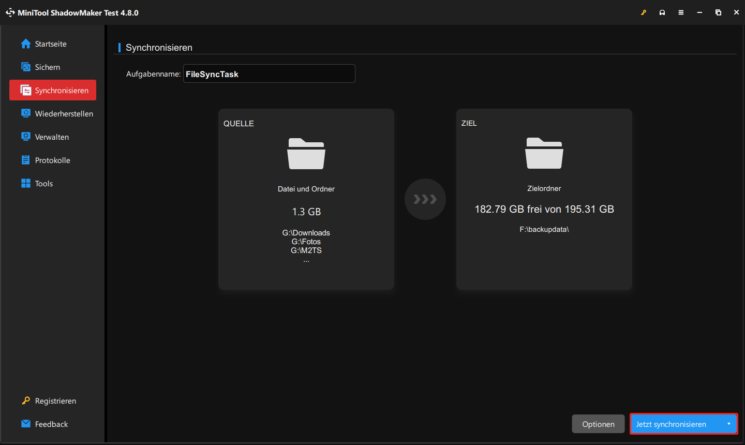Click the Startseite home icon
Screen dimensions: 745x445
pos(26,44)
